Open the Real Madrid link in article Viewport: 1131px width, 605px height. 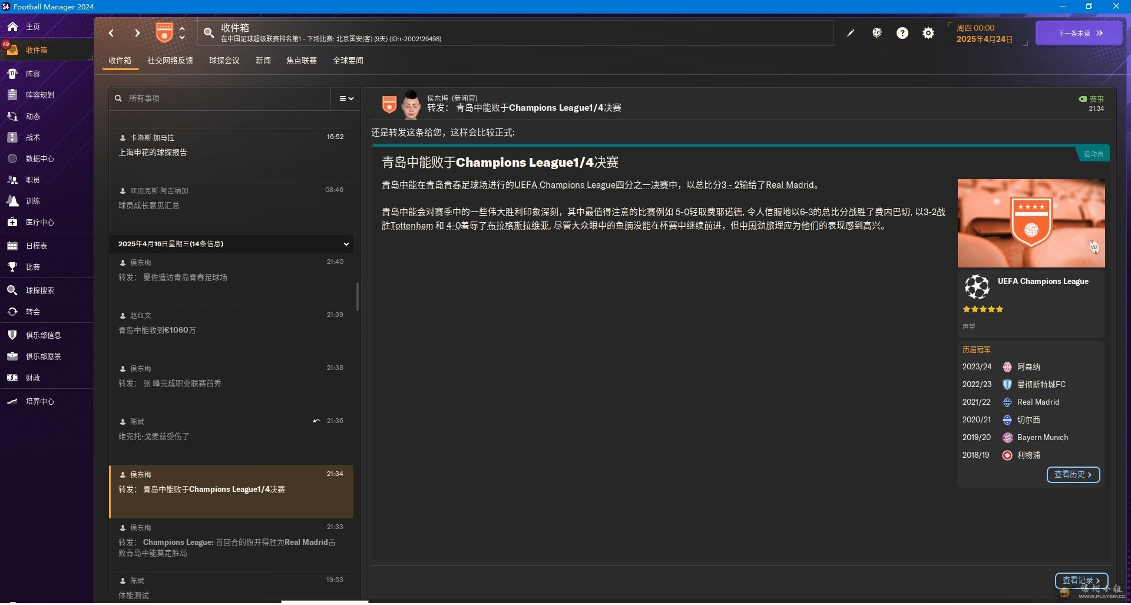click(x=790, y=185)
